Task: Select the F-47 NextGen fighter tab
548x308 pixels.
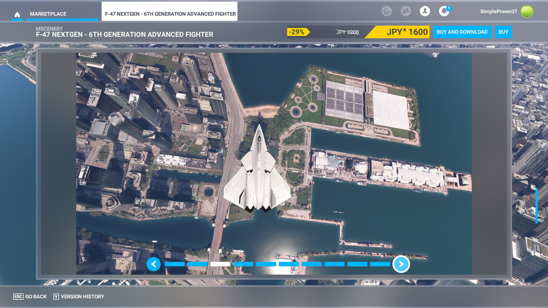Action: coord(170,14)
